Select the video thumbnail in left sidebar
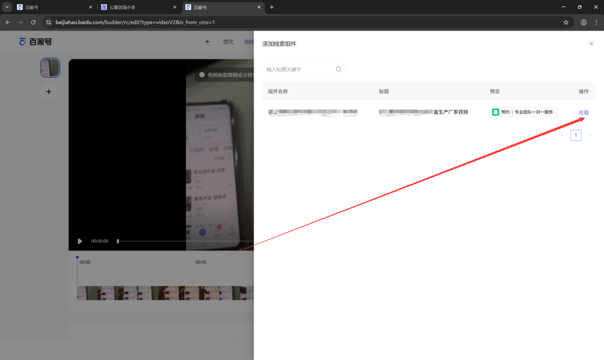The height and width of the screenshot is (360, 604). pos(50,68)
